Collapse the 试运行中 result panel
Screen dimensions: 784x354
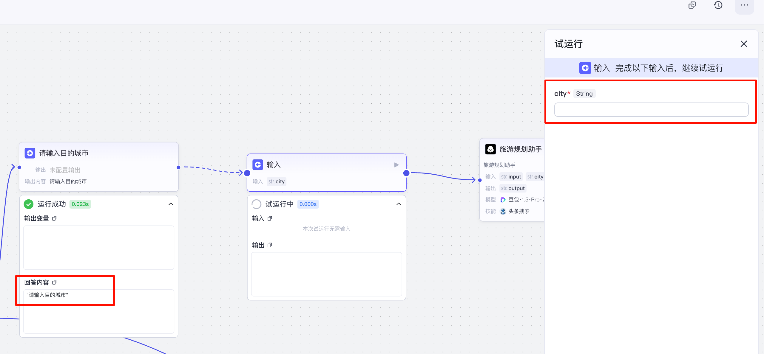pyautogui.click(x=398, y=204)
